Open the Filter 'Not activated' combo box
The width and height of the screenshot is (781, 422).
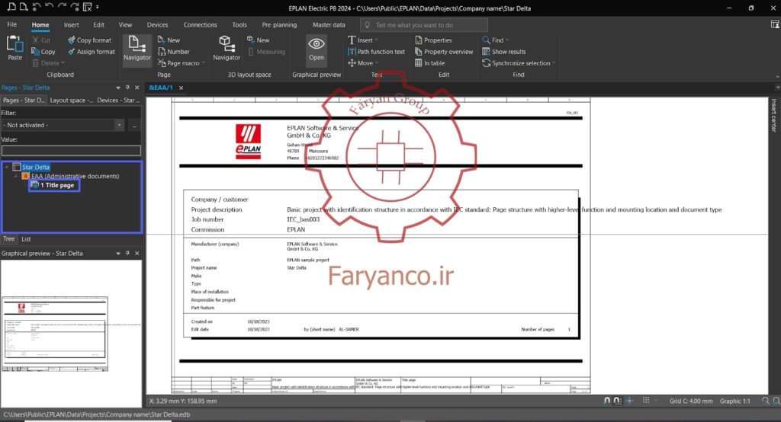63,126
